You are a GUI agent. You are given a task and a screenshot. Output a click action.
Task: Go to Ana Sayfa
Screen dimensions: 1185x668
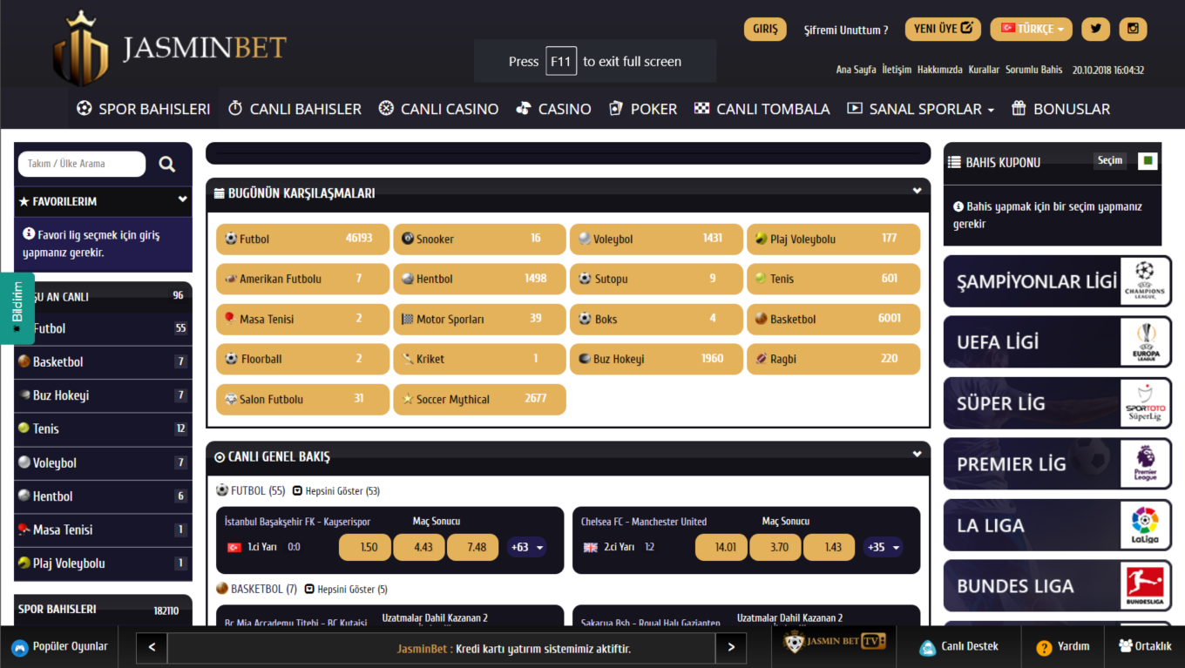point(856,70)
